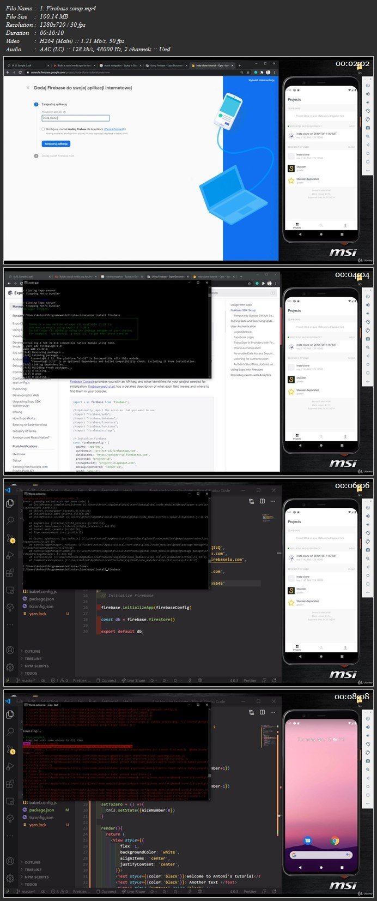This screenshot has width=377, height=901.
Task: Click emulator power icon in 00:02:02 frame
Action: click(368, 85)
